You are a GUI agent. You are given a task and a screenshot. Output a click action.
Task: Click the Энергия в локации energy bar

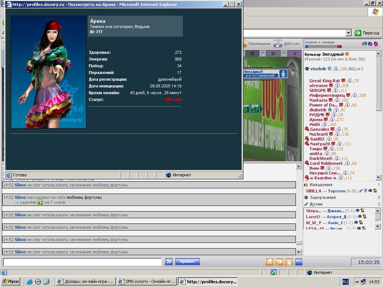click(x=323, y=47)
